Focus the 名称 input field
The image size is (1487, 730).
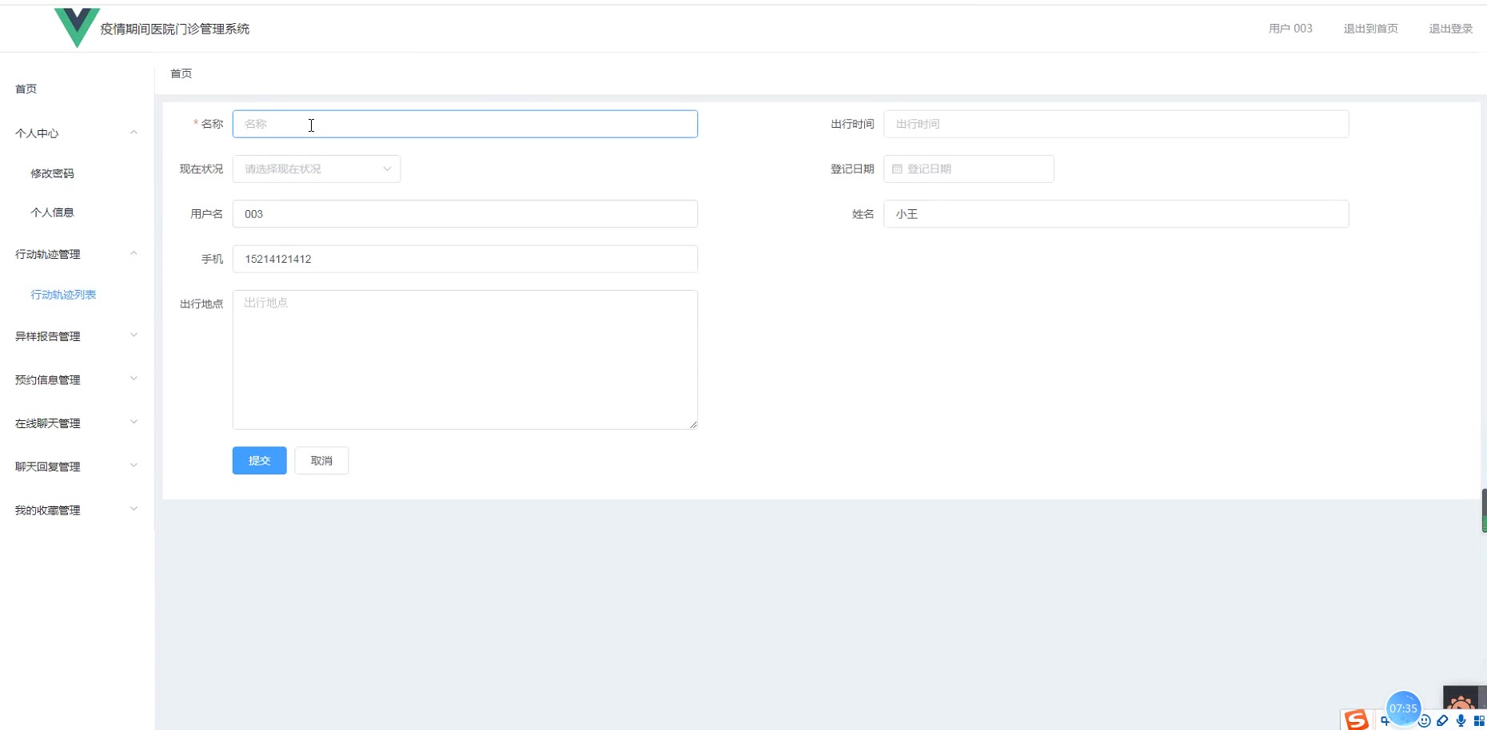click(x=465, y=124)
